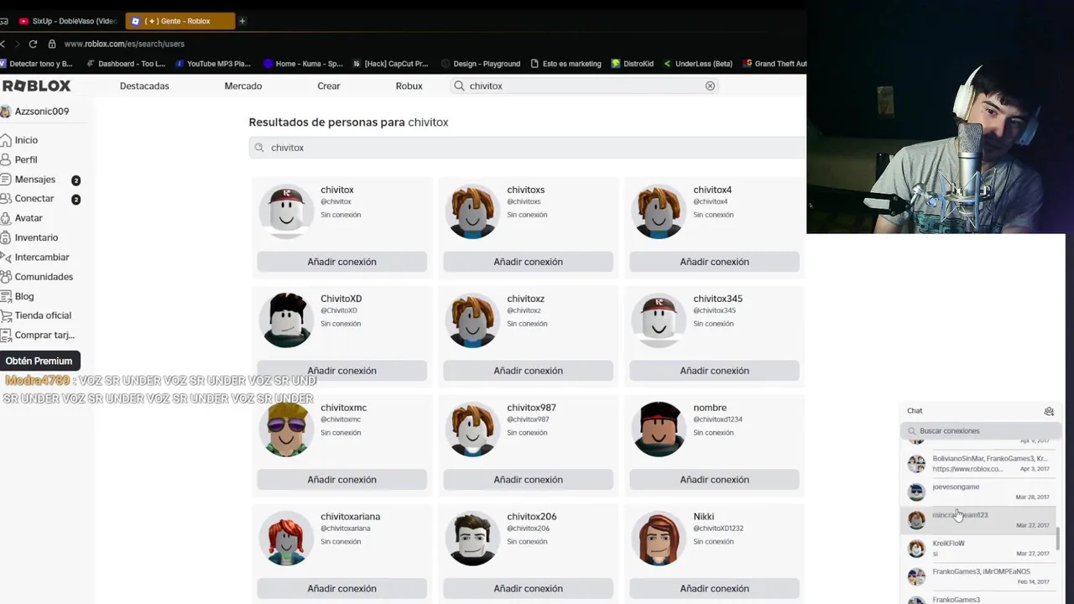This screenshot has height=604, width=1074.
Task: Click the Roblox logo
Action: click(x=36, y=86)
